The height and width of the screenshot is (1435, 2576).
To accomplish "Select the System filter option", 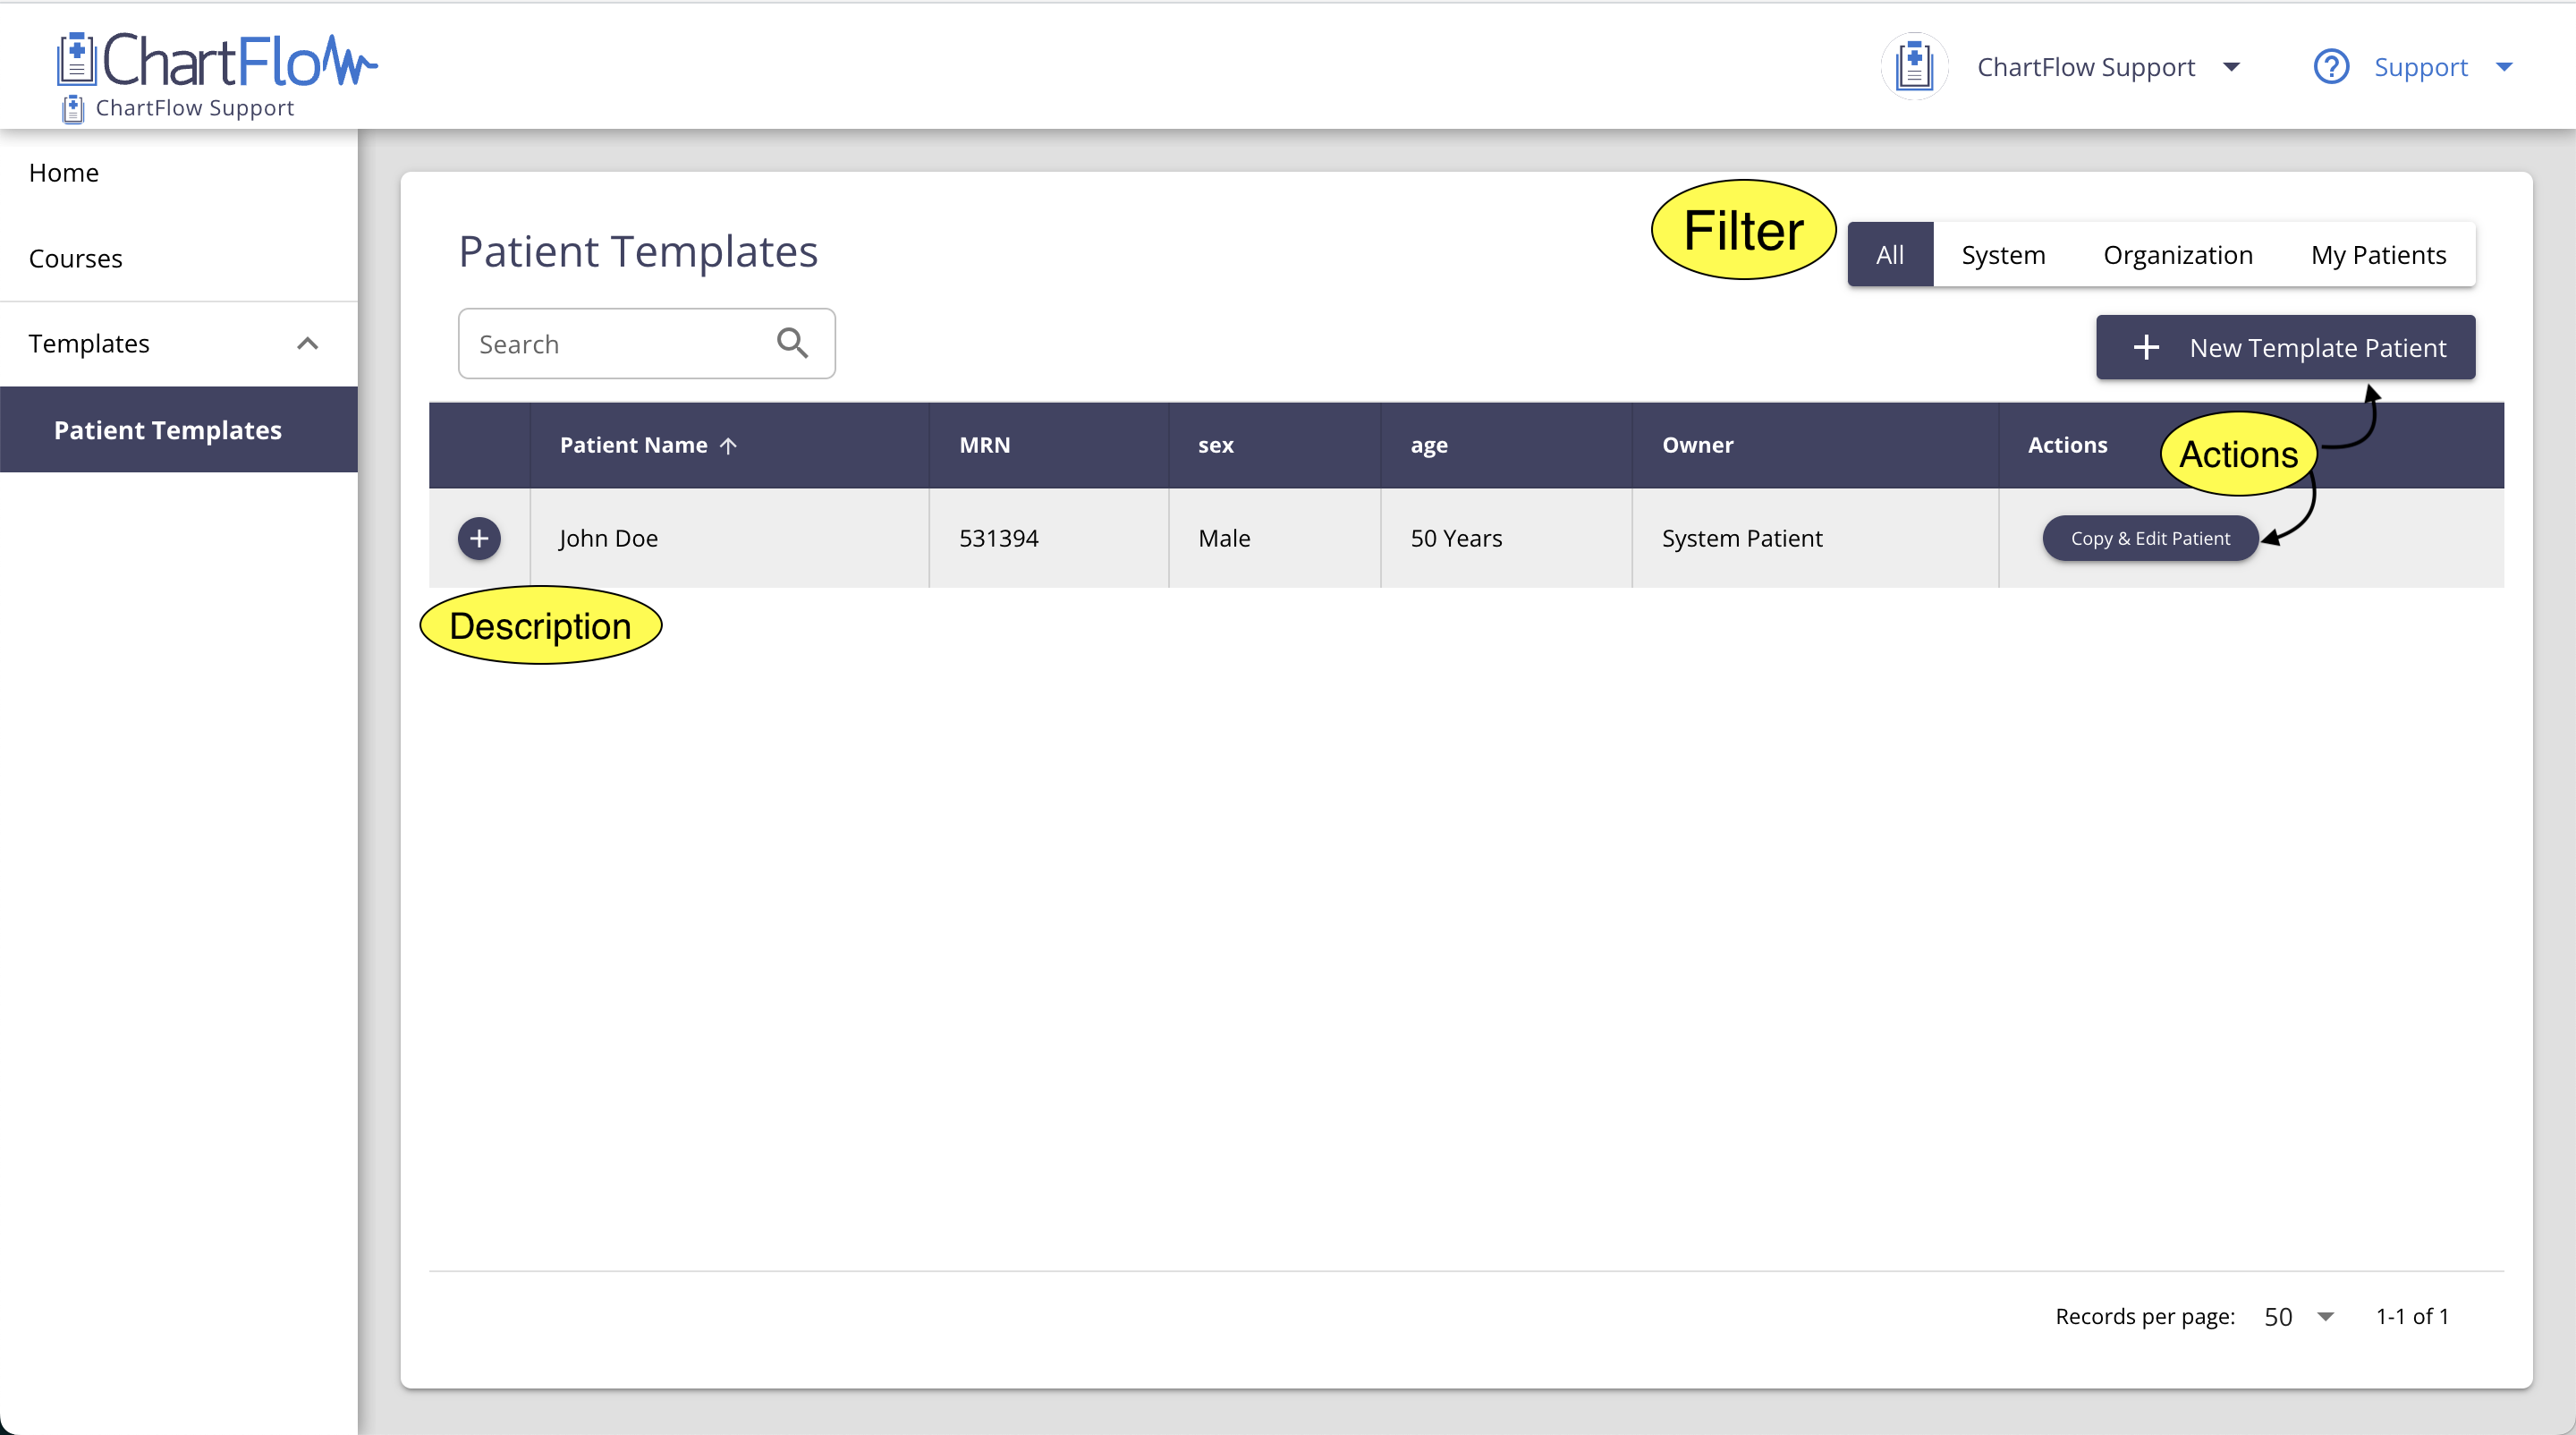I will pyautogui.click(x=2003, y=254).
